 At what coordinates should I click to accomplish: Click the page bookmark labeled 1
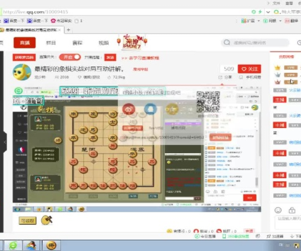pyautogui.click(x=79, y=21)
